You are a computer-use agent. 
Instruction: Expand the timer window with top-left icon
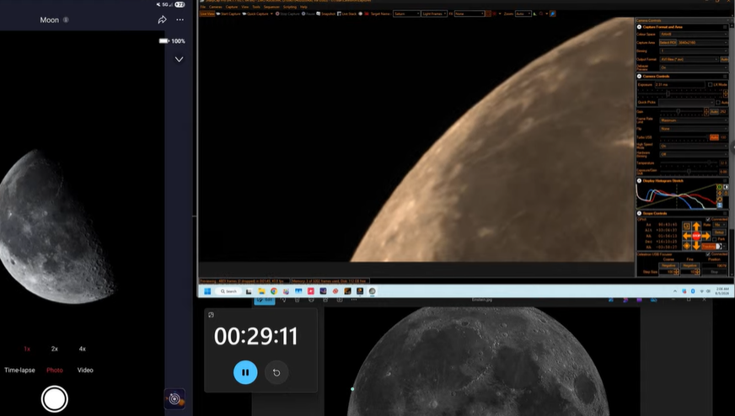tap(211, 315)
